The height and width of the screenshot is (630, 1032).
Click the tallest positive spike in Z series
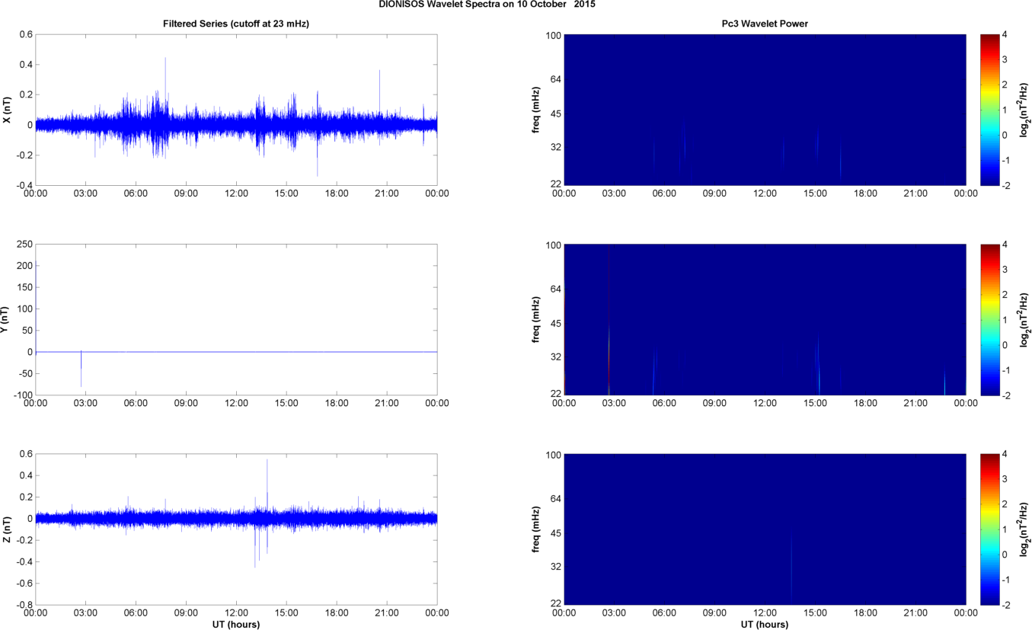point(267,488)
